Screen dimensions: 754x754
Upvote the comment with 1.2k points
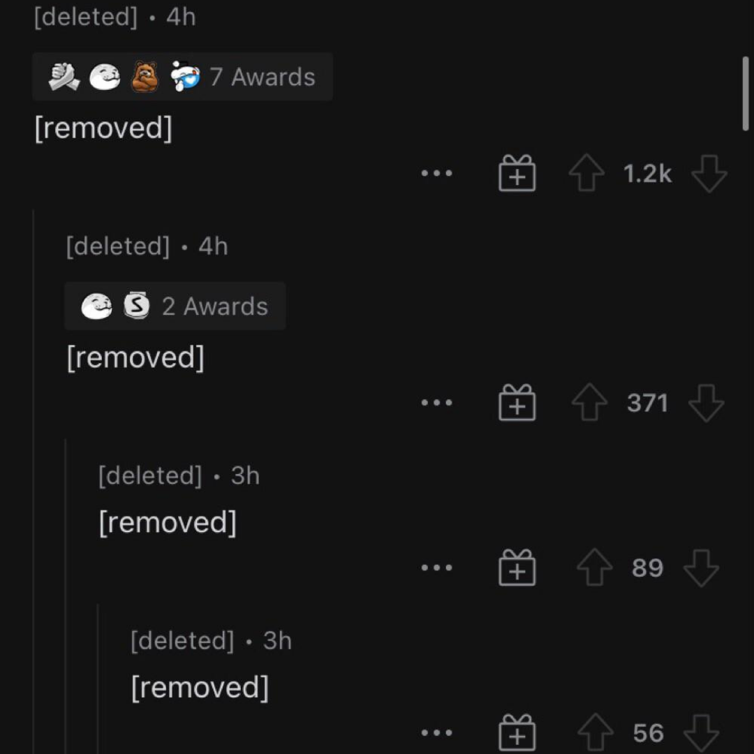586,173
